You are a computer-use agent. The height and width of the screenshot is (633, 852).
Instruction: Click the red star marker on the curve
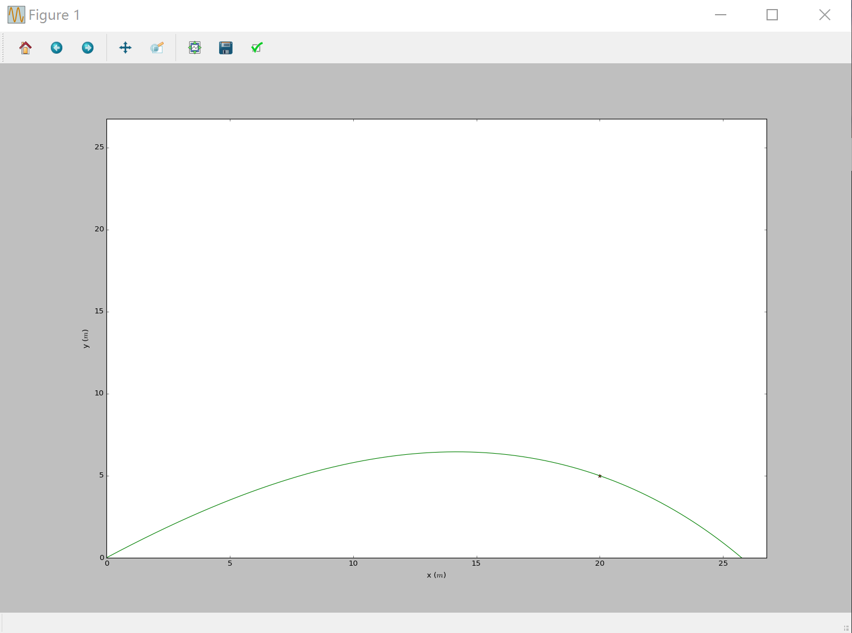(600, 476)
